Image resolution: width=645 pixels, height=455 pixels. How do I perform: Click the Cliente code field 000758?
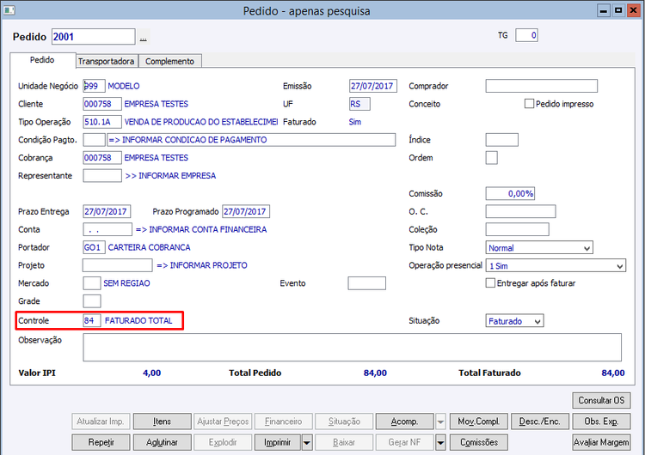pyautogui.click(x=102, y=104)
